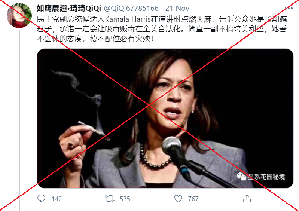This screenshot has height=211, width=299.
Task: Open the attached photo in full view
Action: point(165,118)
